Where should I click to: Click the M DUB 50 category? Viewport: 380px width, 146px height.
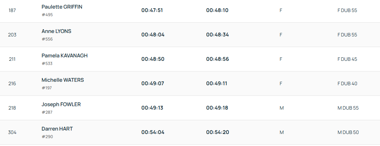(348, 132)
